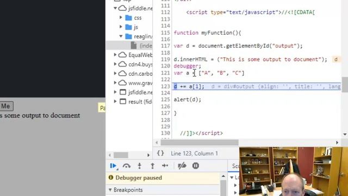Select the result (fid frame icon
Viewport: 348px width, 196px height.
click(123, 102)
